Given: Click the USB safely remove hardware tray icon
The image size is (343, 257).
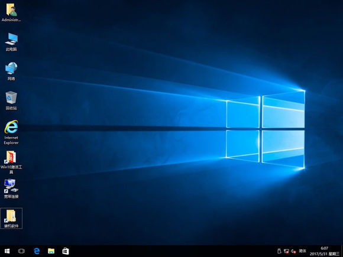Looking at the screenshot, I should pos(279,251).
